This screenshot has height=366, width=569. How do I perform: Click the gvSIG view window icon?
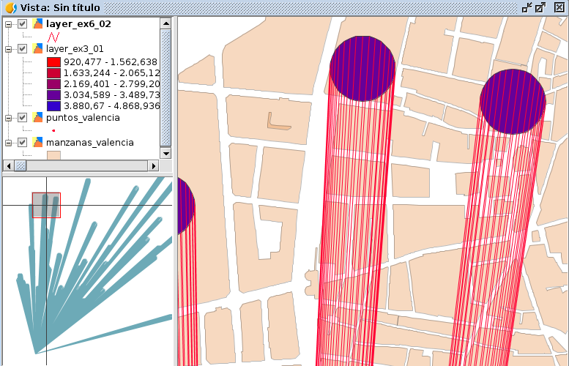pos(10,7)
